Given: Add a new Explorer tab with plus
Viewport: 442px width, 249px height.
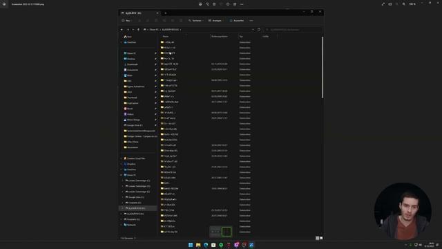Looking at the screenshot, I should point(166,13).
